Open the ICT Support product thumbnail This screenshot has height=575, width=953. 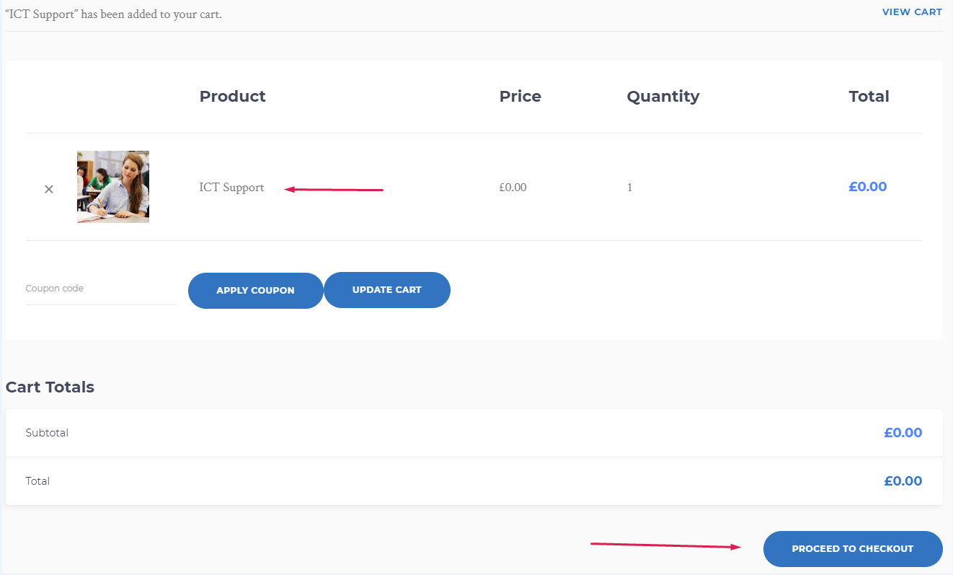(x=113, y=187)
